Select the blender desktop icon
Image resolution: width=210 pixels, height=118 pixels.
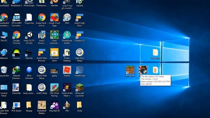coord(54,3)
